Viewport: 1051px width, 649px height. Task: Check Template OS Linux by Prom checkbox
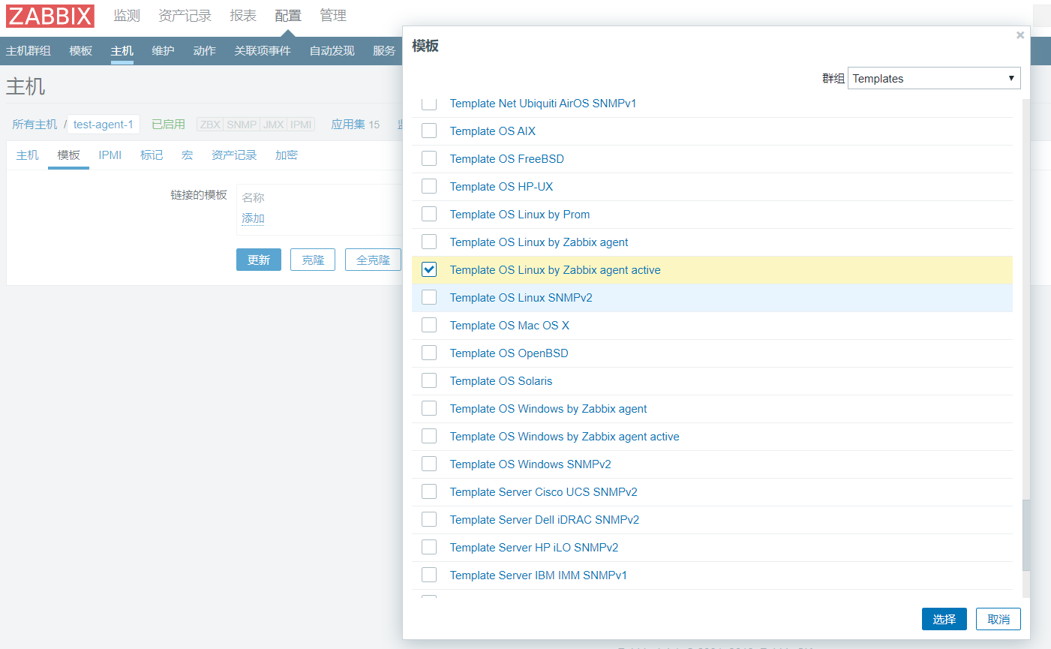click(429, 214)
